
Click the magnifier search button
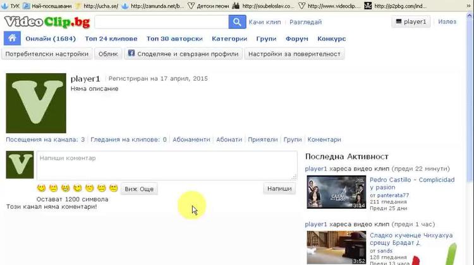[x=237, y=22]
